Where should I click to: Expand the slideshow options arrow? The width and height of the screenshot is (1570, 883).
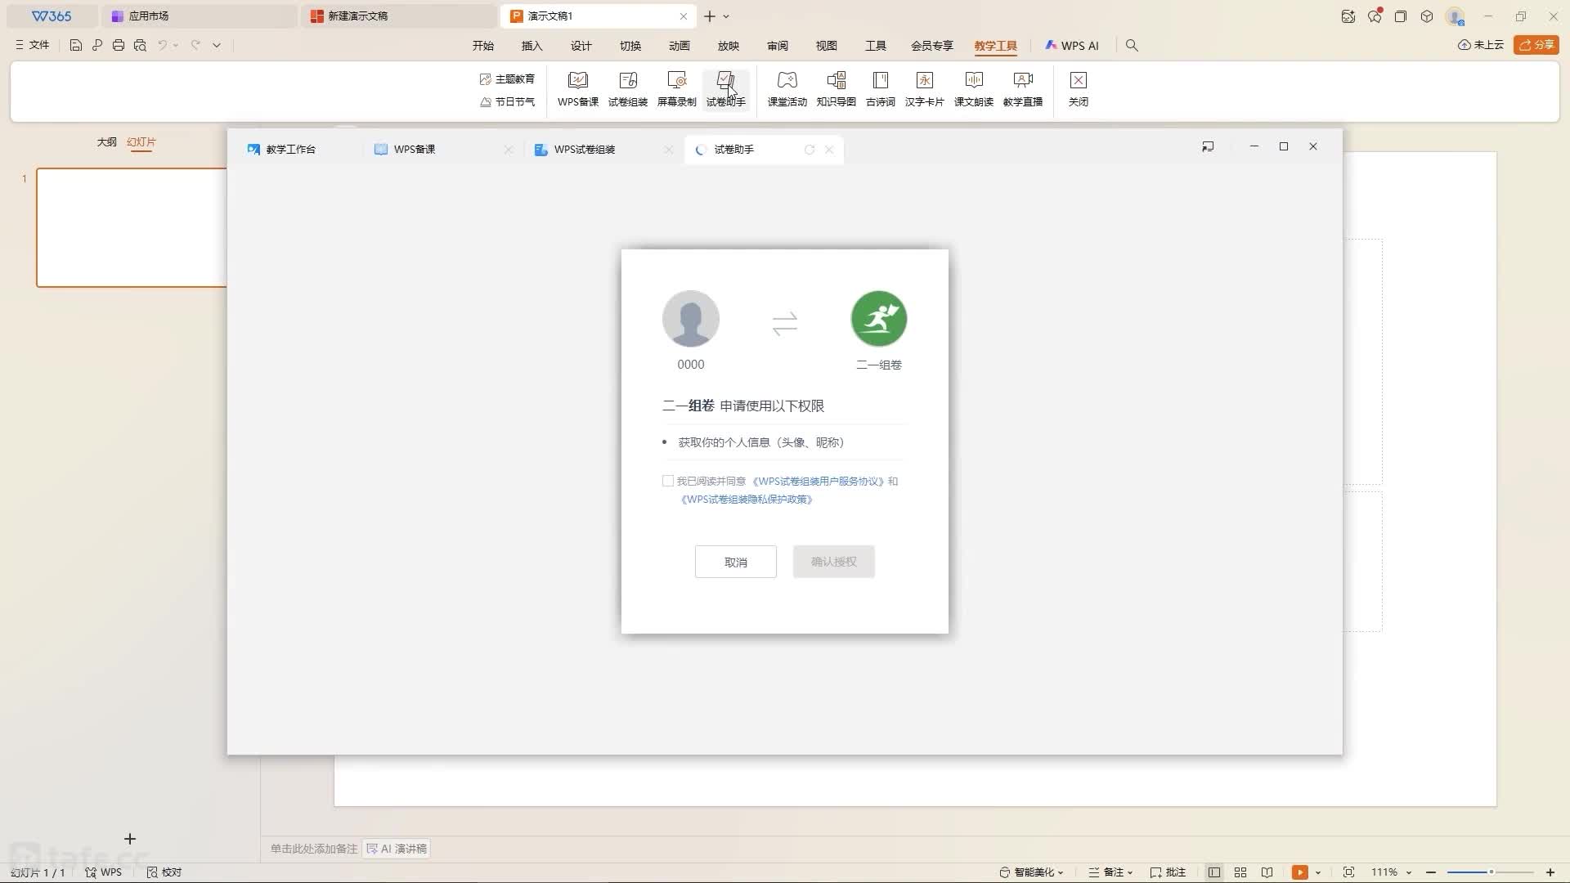[x=1318, y=872]
